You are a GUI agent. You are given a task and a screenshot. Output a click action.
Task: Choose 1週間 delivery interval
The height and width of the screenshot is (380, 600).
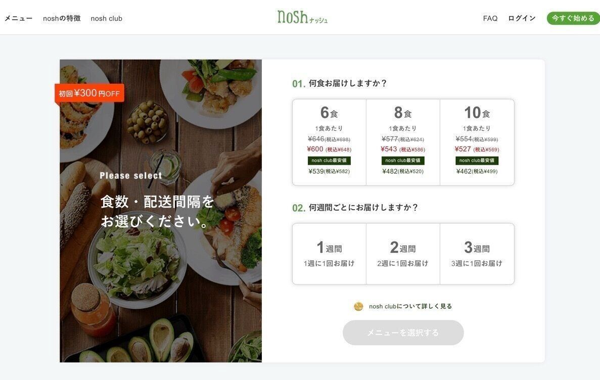point(329,254)
